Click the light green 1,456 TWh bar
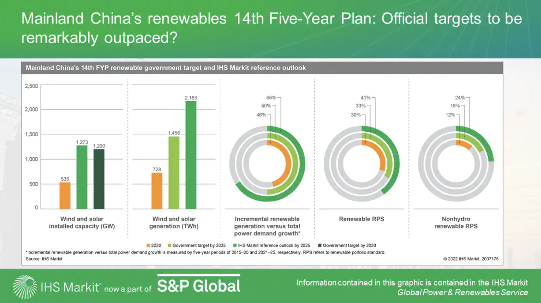The width and height of the screenshot is (541, 303). click(173, 173)
